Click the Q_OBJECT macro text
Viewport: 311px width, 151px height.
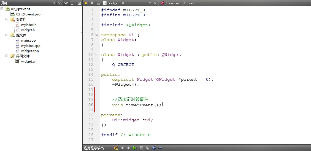coord(123,65)
